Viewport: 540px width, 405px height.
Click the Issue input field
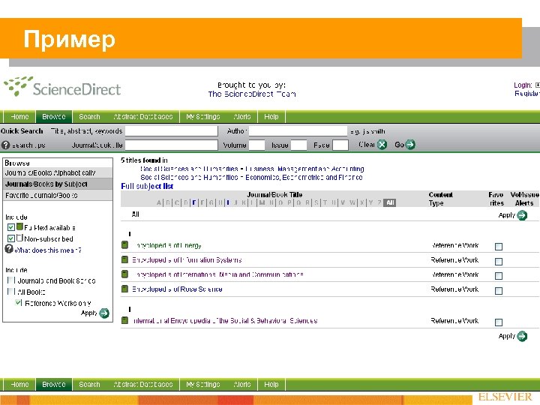(x=298, y=145)
